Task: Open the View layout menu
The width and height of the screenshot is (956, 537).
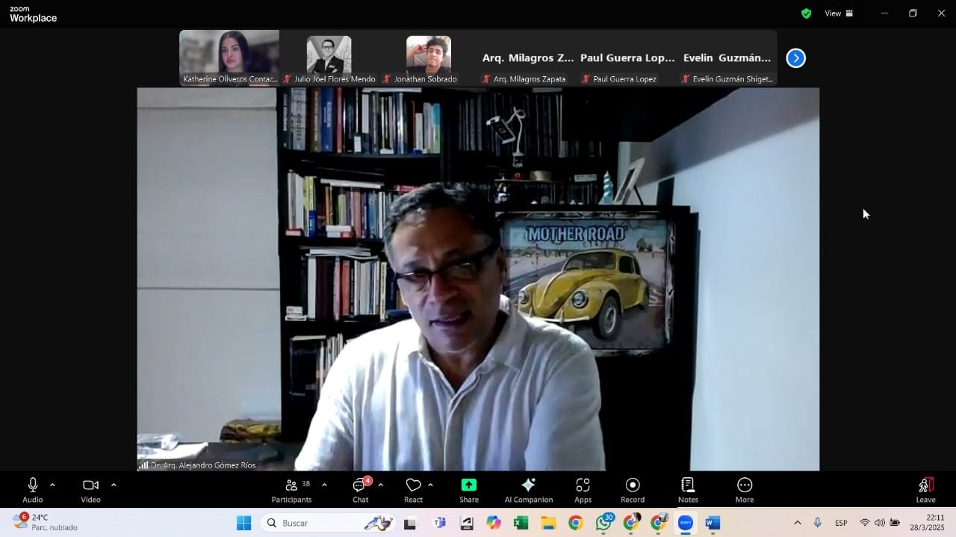Action: [838, 13]
